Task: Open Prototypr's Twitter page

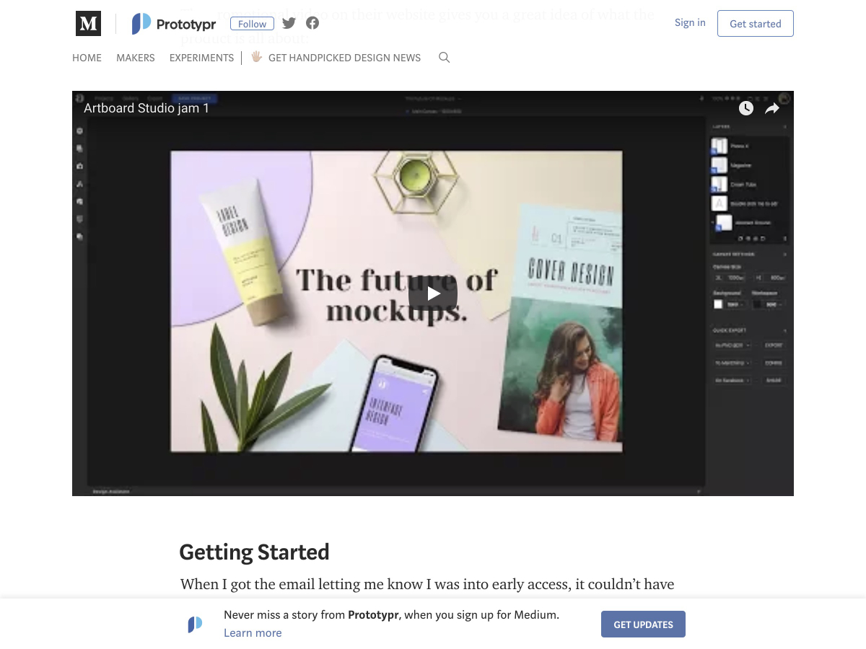Action: (x=289, y=23)
